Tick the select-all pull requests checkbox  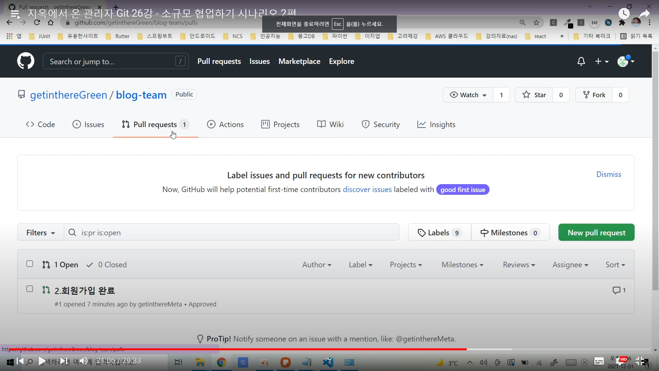[x=30, y=264]
